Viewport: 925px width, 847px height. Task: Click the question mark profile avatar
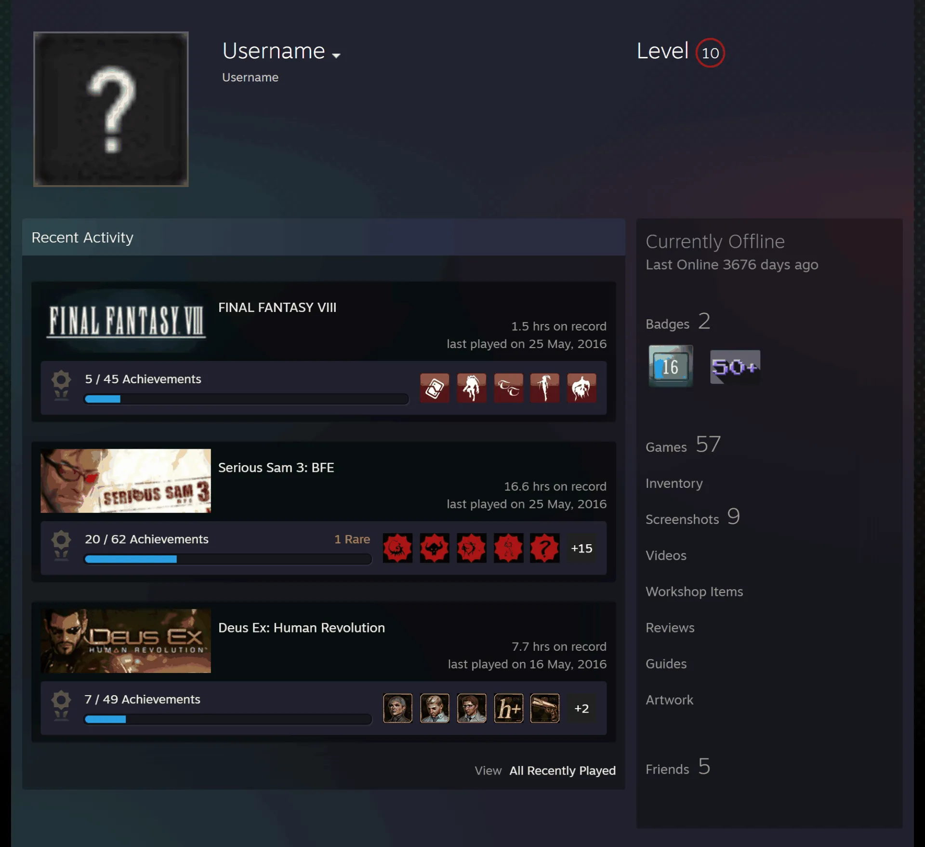[111, 109]
